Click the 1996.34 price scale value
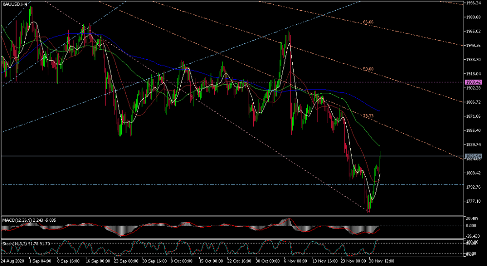The height and width of the screenshot is (266, 487). (x=473, y=3)
